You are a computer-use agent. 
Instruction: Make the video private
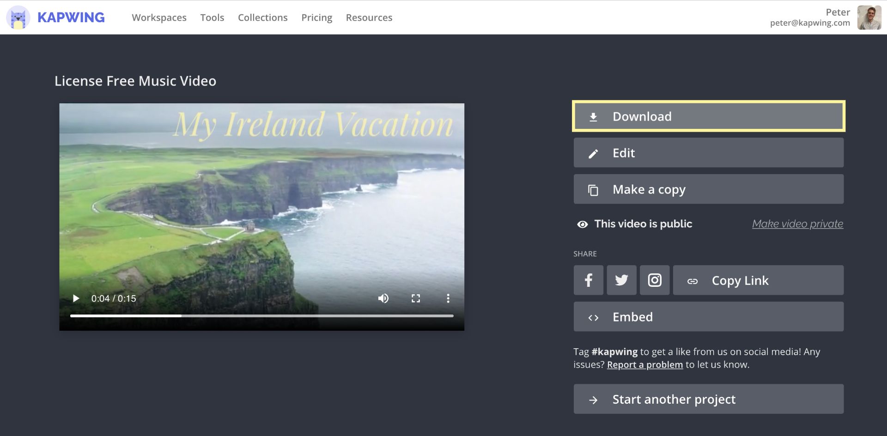coord(797,224)
